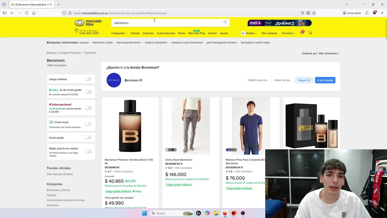Click Chino Rock color swatches

(x=171, y=150)
